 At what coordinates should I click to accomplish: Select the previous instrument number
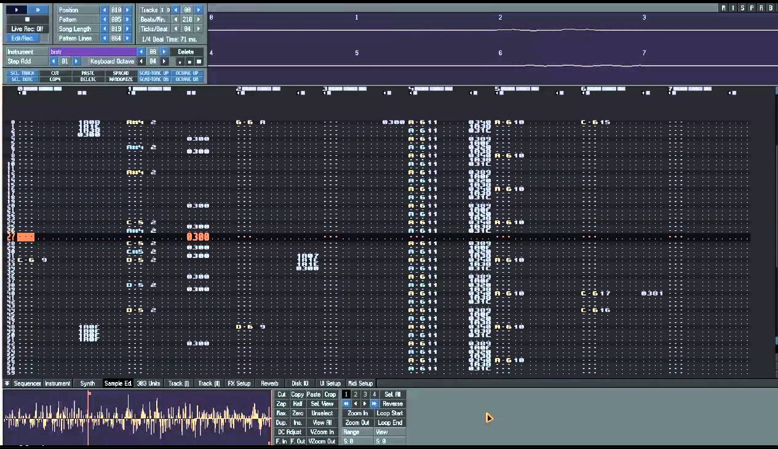click(x=141, y=52)
